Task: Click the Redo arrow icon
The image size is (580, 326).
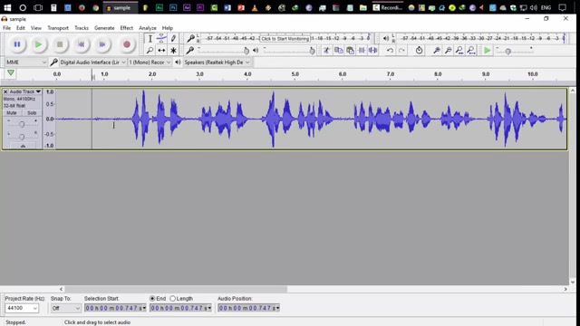Action: [401, 51]
